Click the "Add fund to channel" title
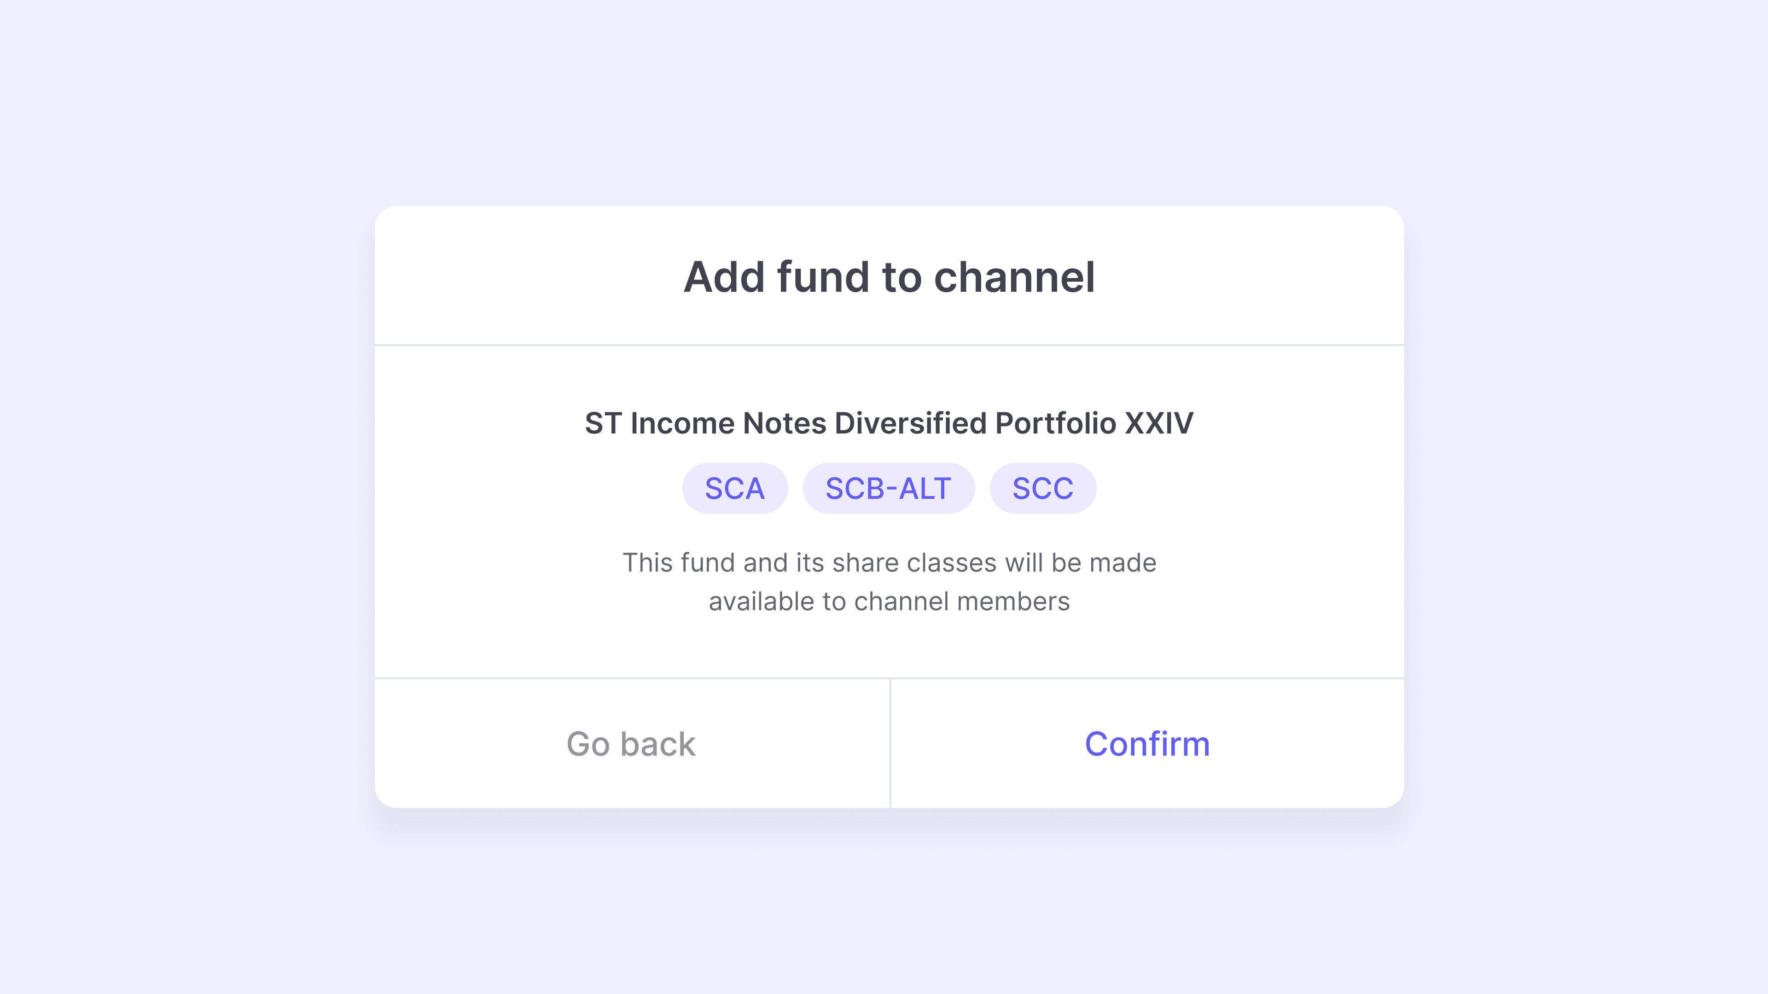Viewport: 1768px width, 994px height. point(889,277)
